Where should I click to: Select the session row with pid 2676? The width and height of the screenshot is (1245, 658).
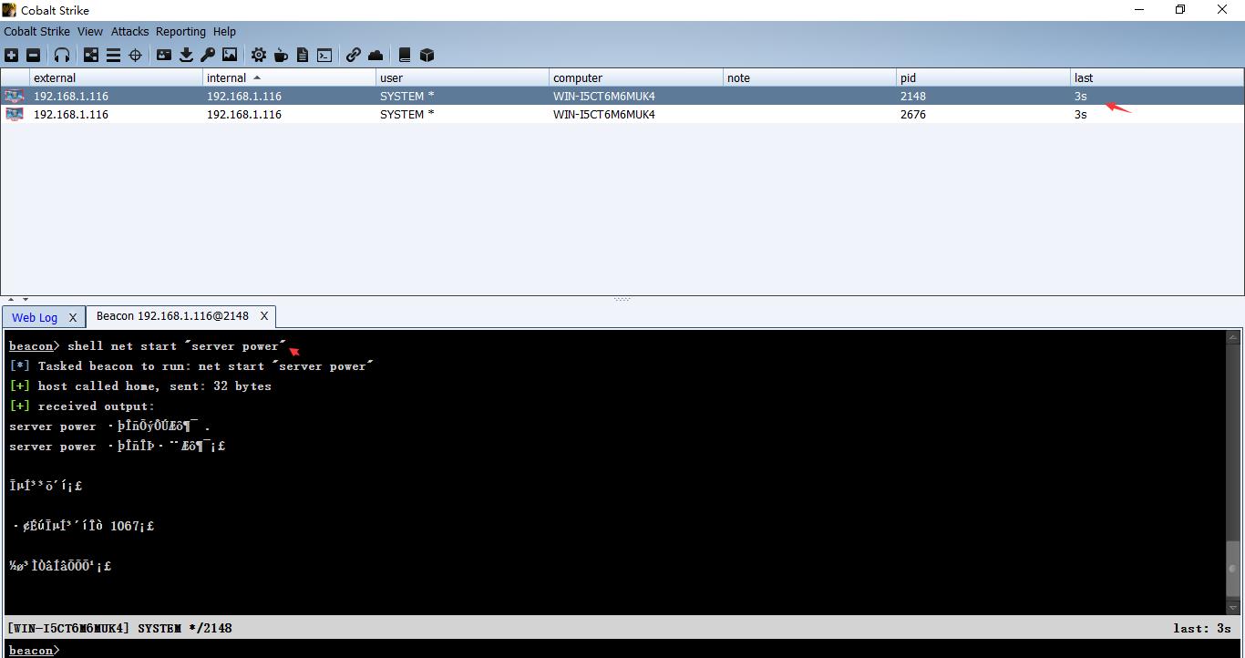[622, 114]
